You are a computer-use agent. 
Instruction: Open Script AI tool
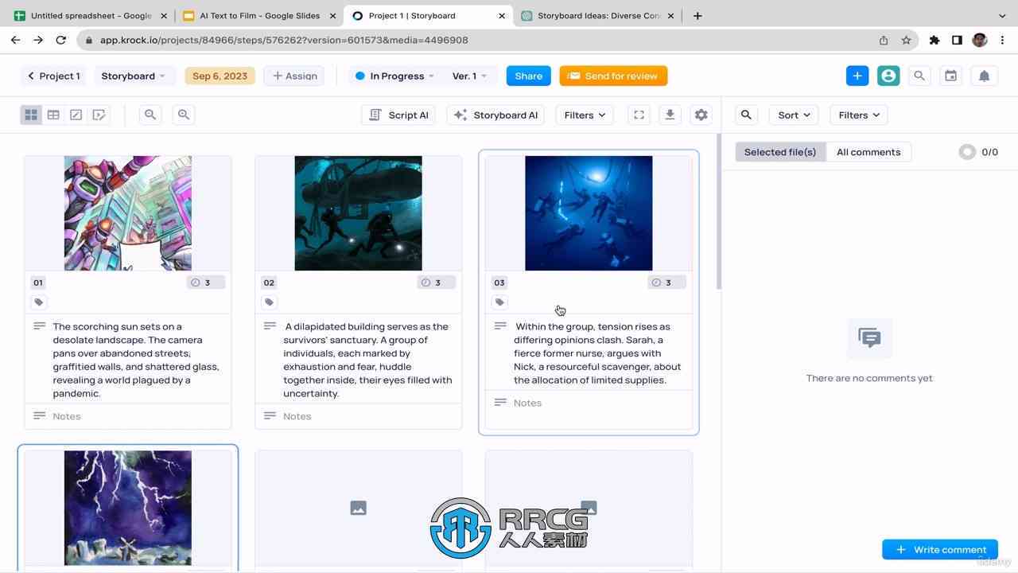point(398,115)
